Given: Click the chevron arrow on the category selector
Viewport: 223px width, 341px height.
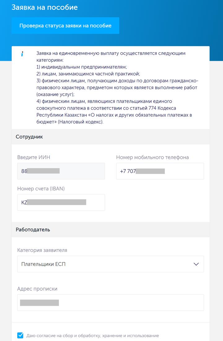Looking at the screenshot, I should (195, 264).
